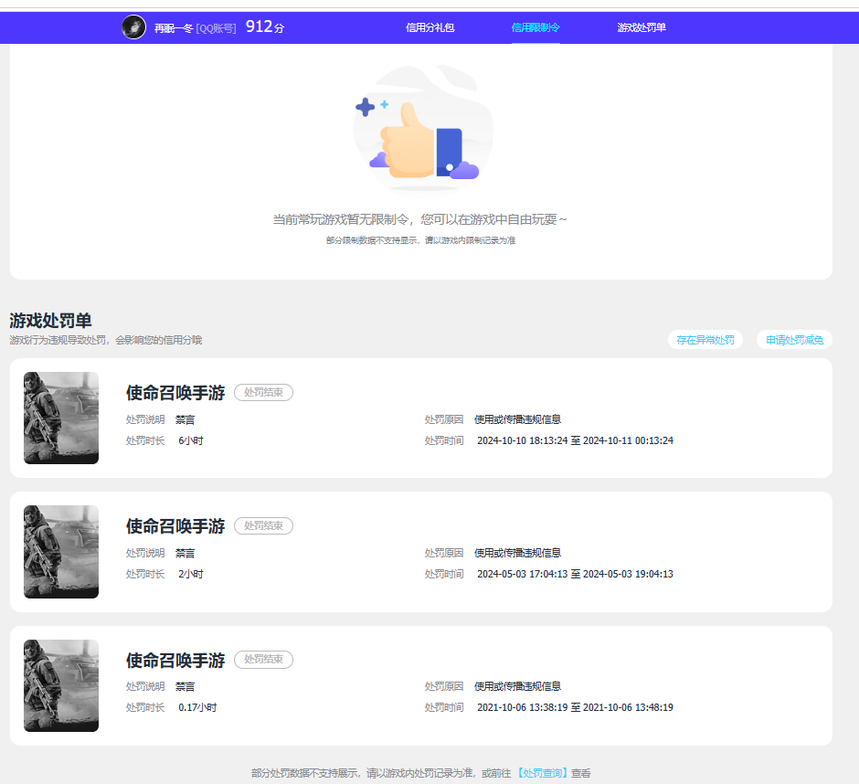Click 使用或传播违规信息 reason in 0.17小时 card
Screen dimensions: 859x784
(x=517, y=686)
